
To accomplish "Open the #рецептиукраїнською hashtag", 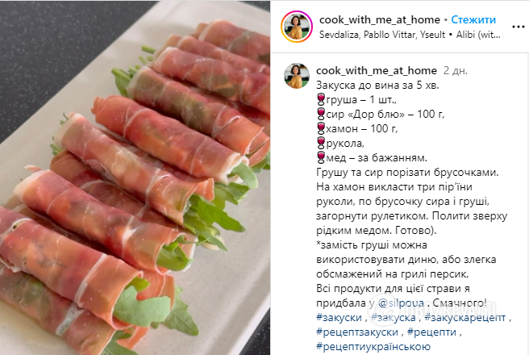I will (x=373, y=347).
